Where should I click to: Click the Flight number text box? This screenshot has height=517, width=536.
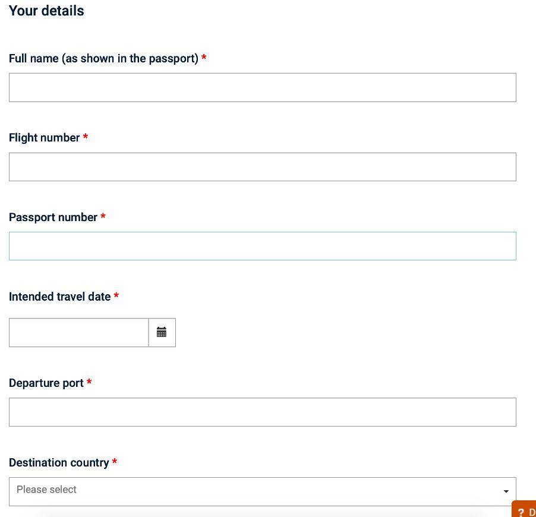click(x=262, y=167)
